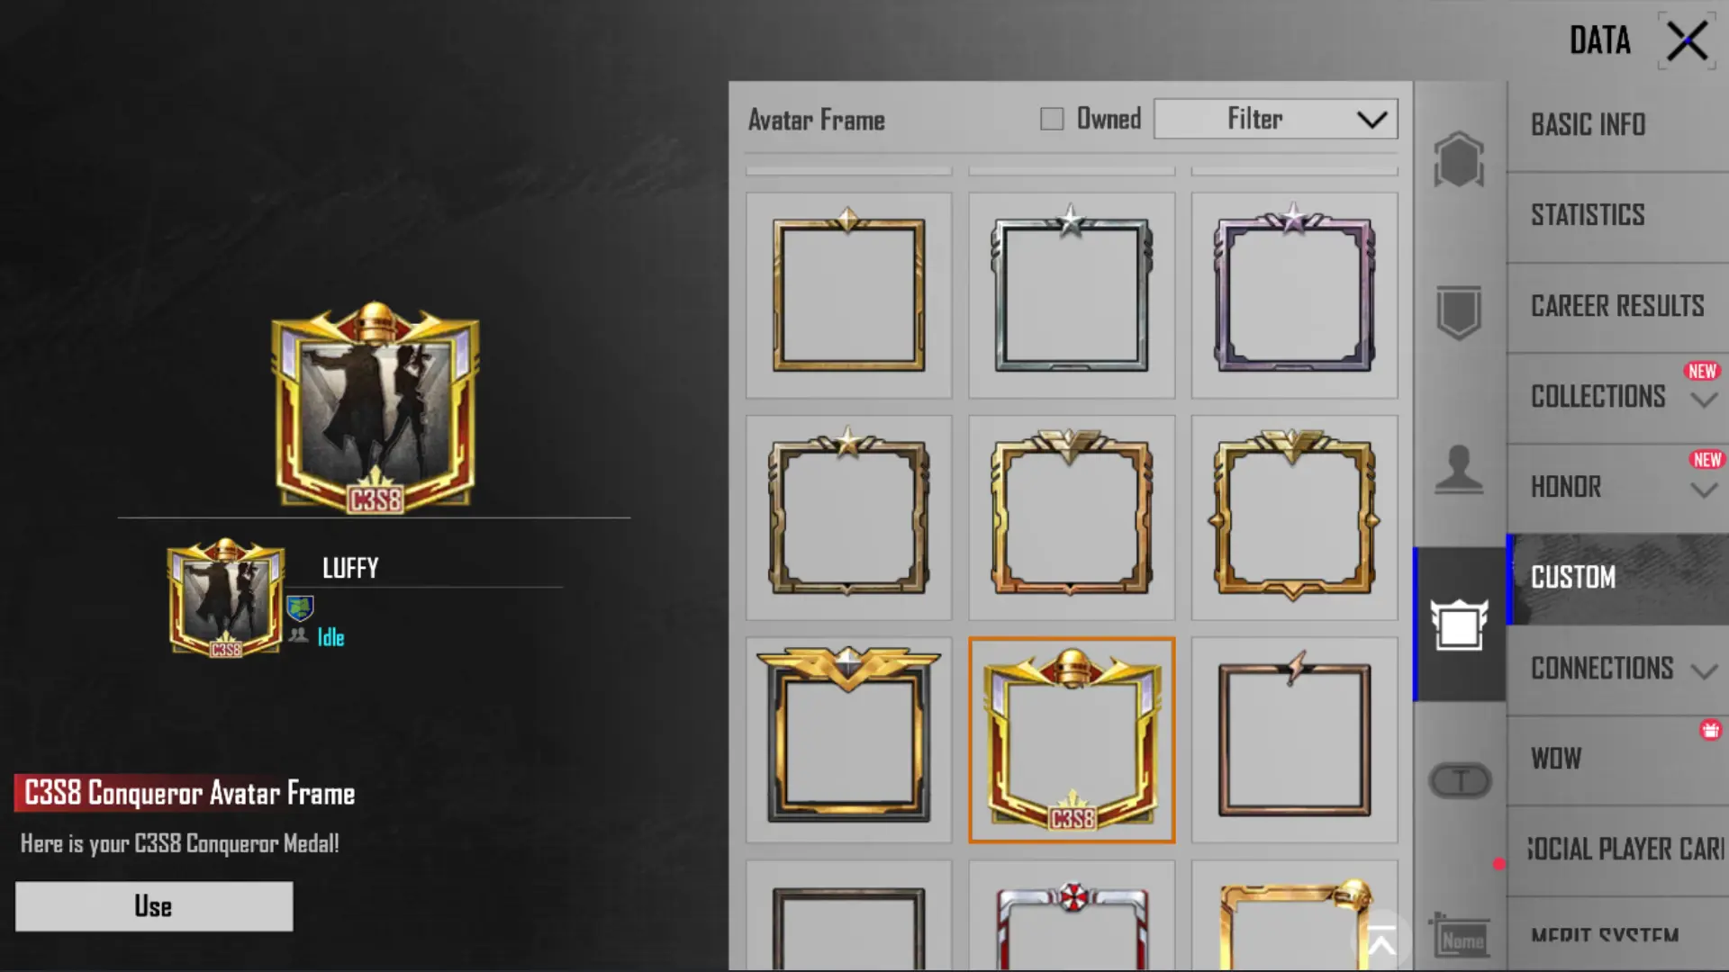The width and height of the screenshot is (1729, 972).
Task: Expand the Collections menu chevron
Action: pyautogui.click(x=1704, y=400)
